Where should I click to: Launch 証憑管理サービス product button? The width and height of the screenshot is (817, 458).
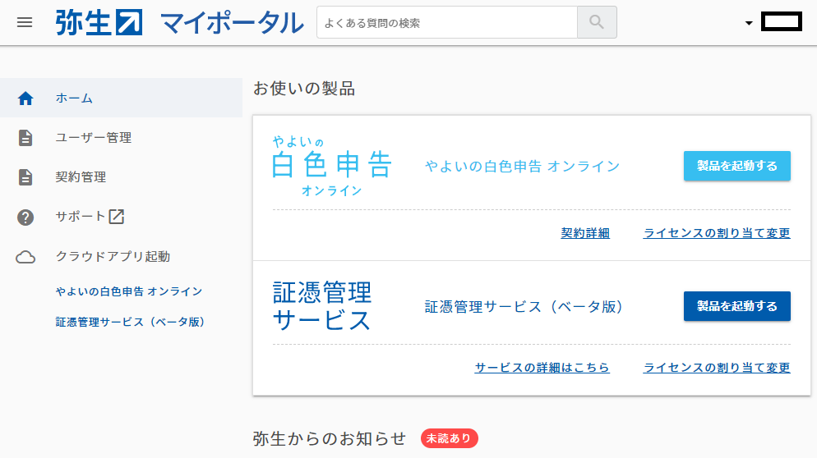(x=736, y=306)
